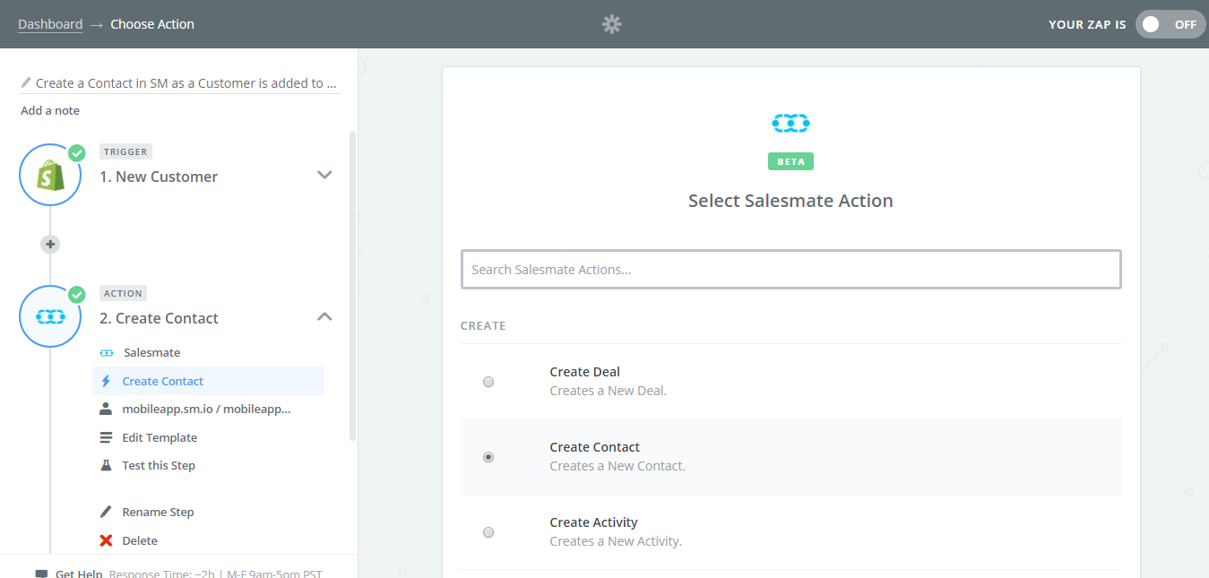Screen dimensions: 1209x578
Task: Open the Create Contact submenu item
Action: point(208,381)
